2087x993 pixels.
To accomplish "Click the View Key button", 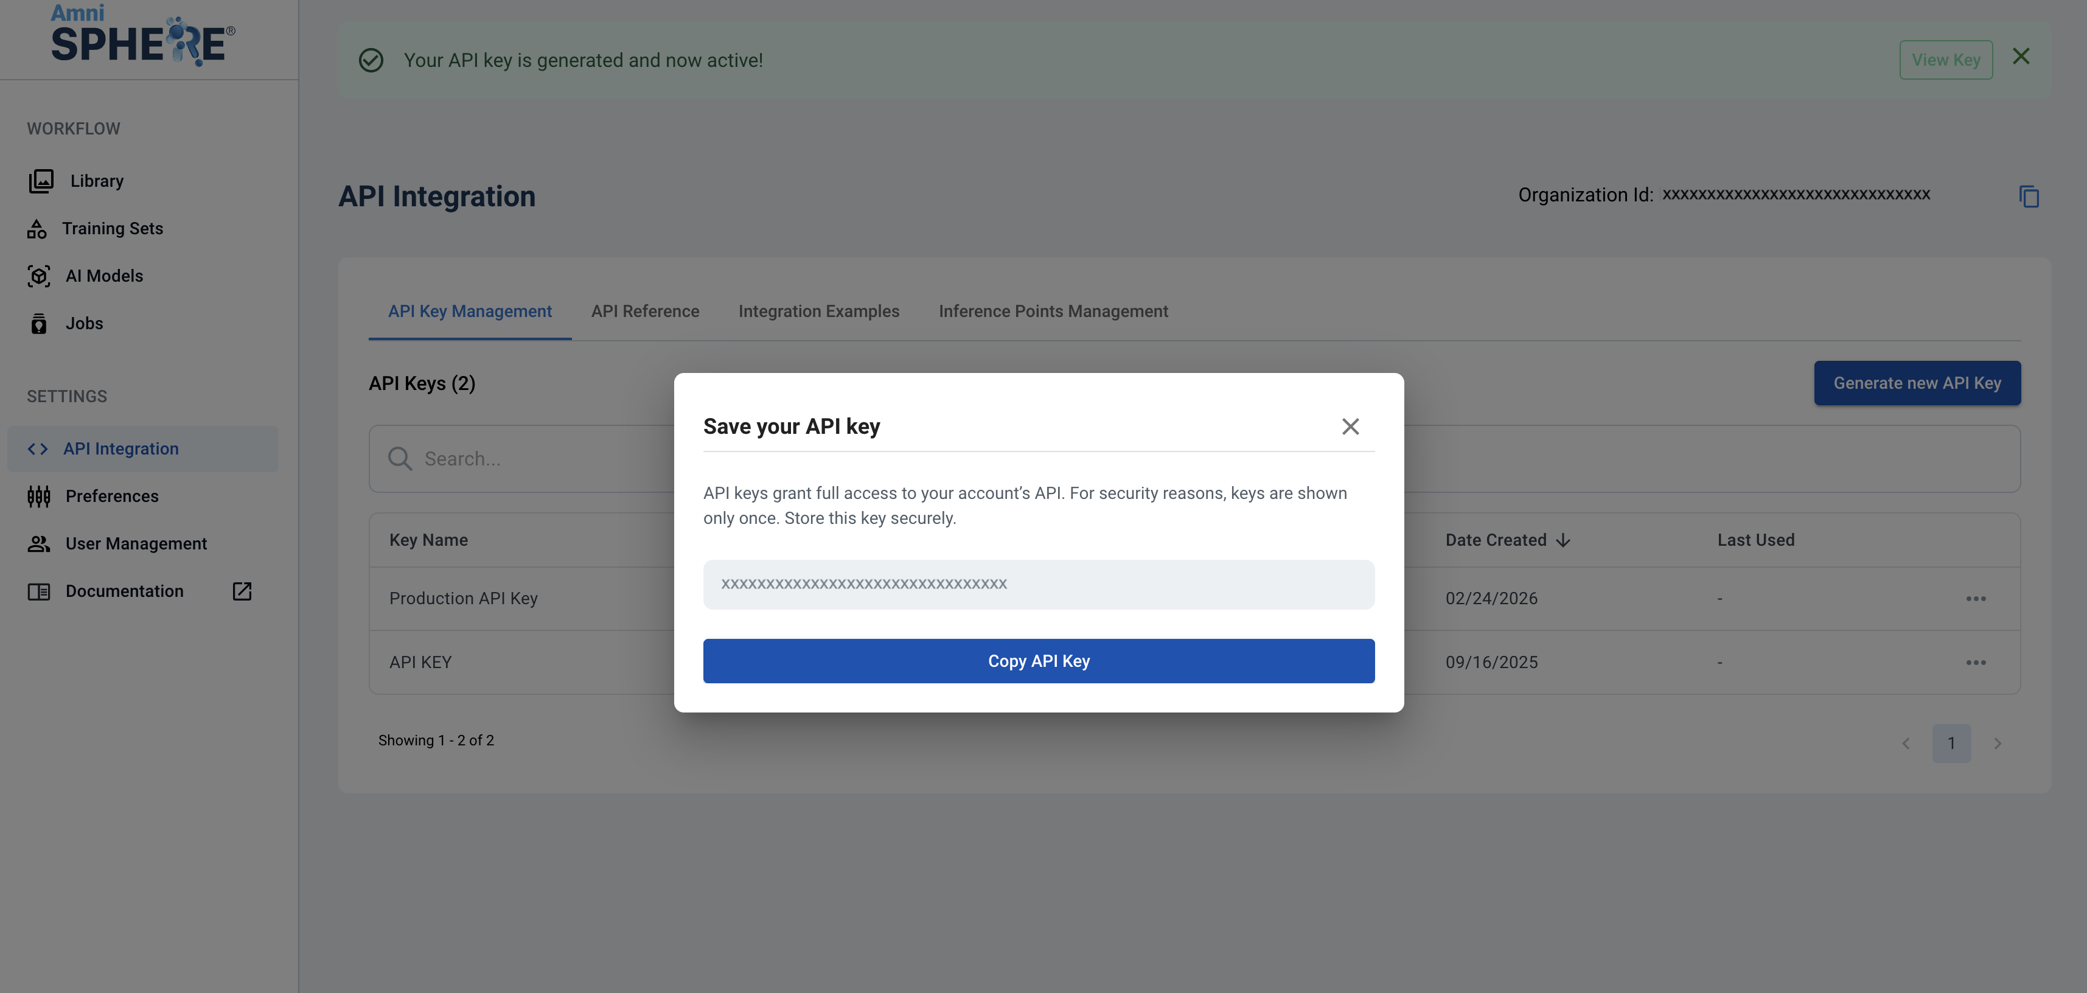I will (x=1945, y=60).
